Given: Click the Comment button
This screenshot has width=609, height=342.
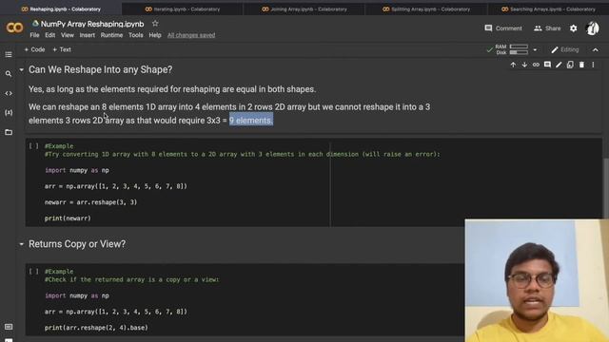Looking at the screenshot, I should [x=503, y=28].
